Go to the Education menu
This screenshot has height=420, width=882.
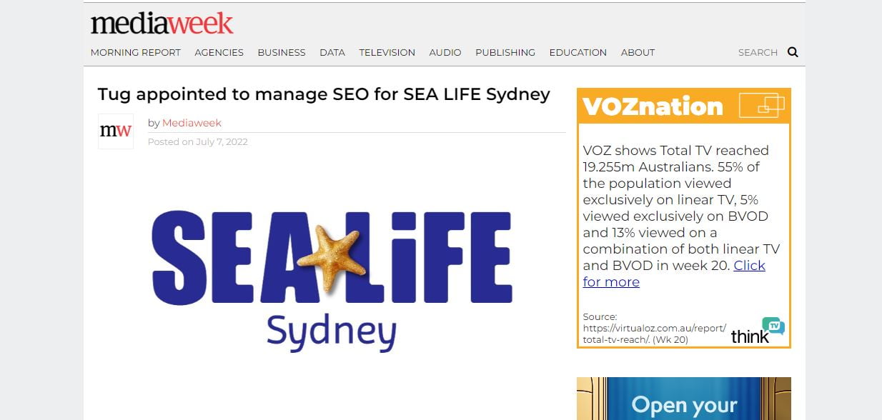pos(578,52)
